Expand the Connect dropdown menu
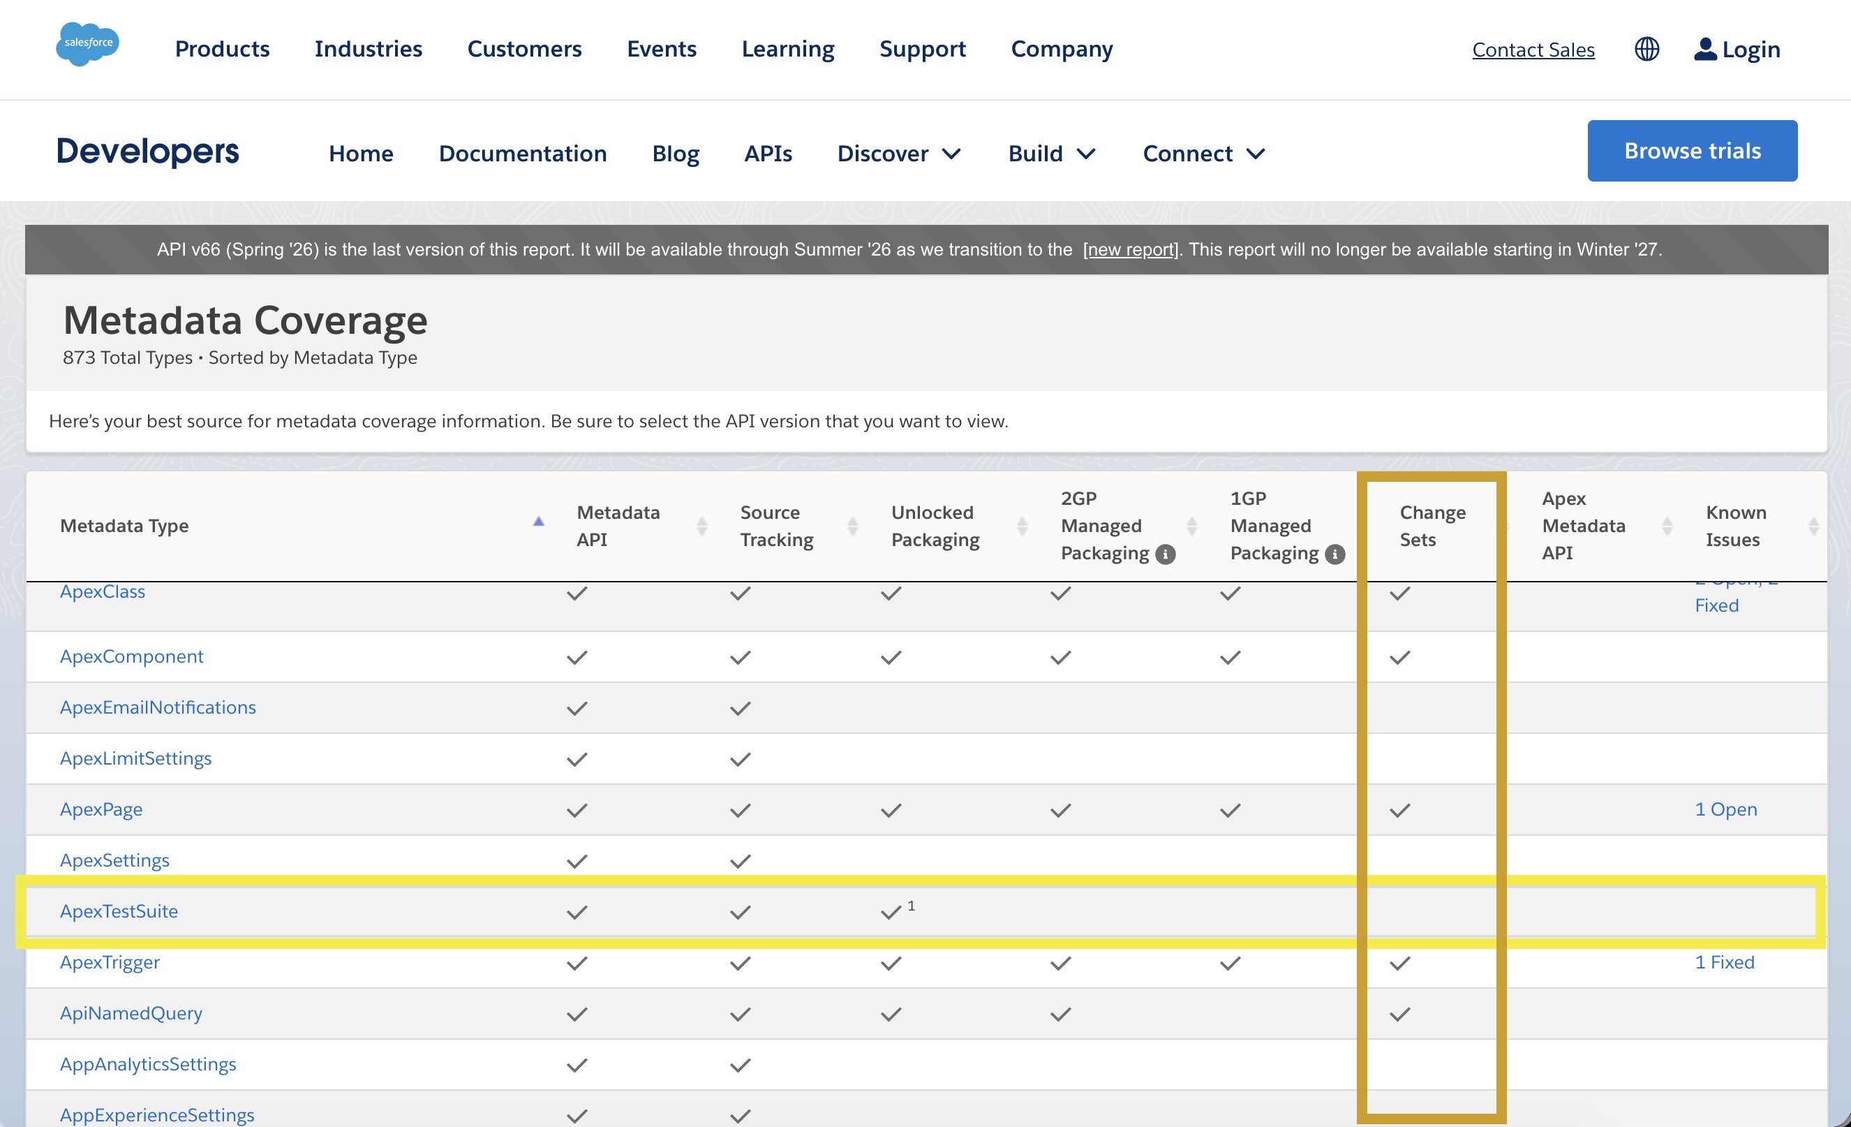 point(1204,154)
